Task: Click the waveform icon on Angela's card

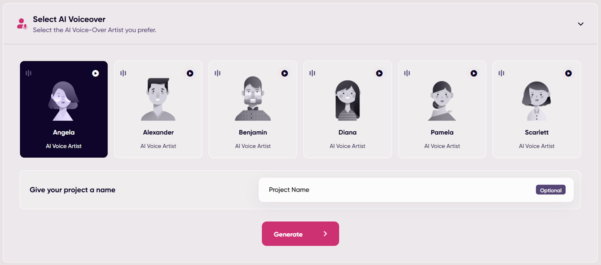Action: coord(28,73)
